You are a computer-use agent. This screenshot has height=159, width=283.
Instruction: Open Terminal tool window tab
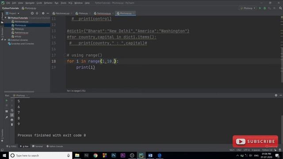[x=37, y=146]
